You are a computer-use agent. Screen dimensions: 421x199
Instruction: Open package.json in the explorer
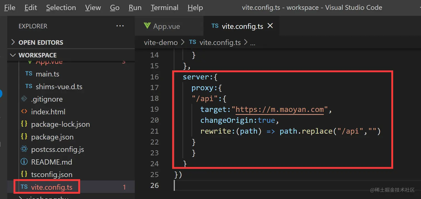click(x=52, y=137)
